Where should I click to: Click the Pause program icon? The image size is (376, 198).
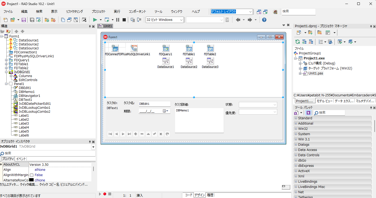click(117, 20)
